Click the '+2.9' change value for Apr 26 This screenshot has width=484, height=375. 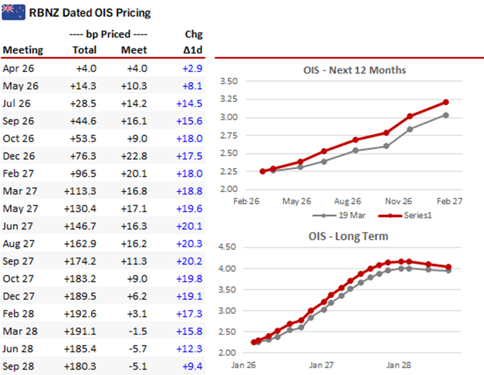192,68
